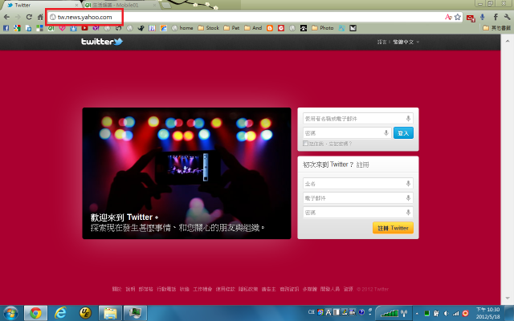Open the 其他書籤 bookmarks folder
514x321 pixels.
pyautogui.click(x=496, y=28)
